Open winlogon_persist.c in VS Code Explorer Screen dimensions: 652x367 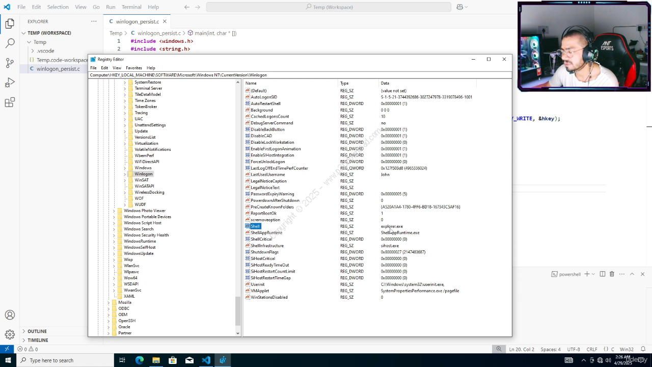pyautogui.click(x=58, y=69)
